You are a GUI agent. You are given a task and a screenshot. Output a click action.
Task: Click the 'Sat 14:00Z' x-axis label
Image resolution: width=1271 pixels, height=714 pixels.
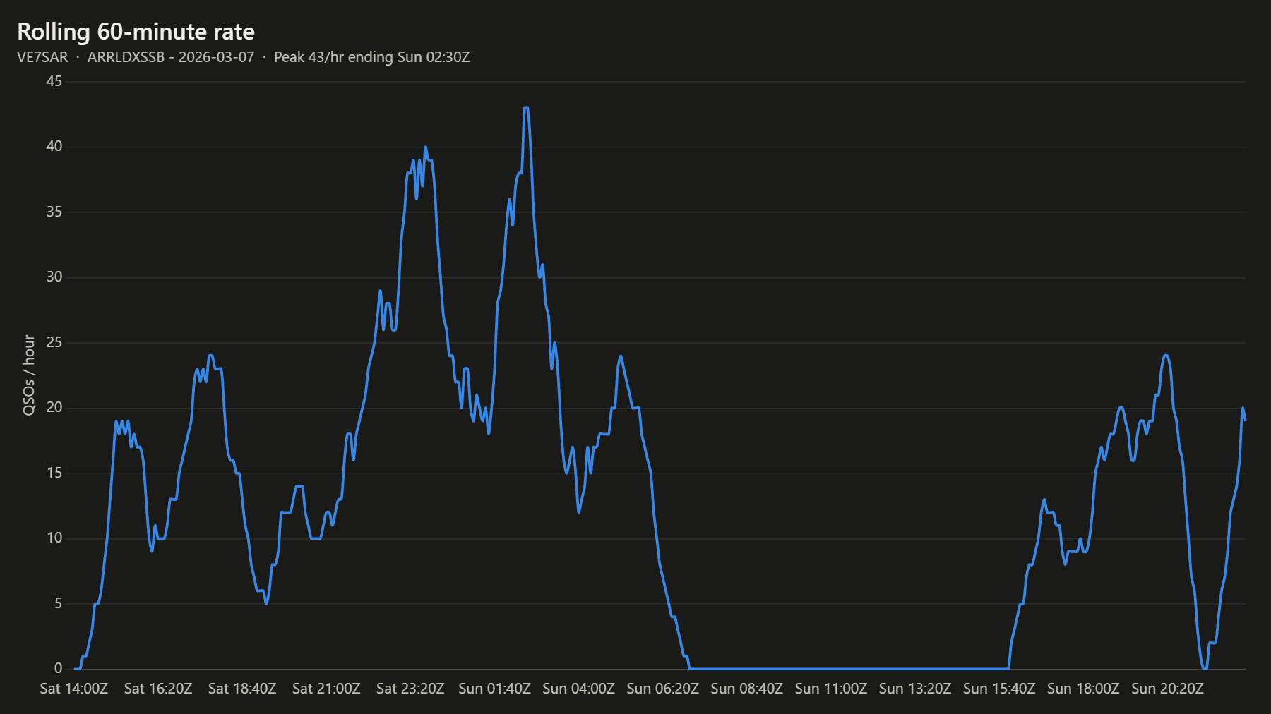coord(74,689)
